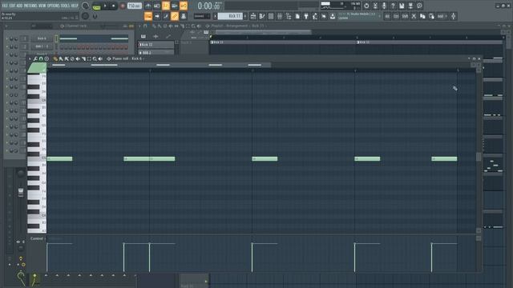The height and width of the screenshot is (288, 513).
Task: Open the PATTERNS menu
Action: 30,6
